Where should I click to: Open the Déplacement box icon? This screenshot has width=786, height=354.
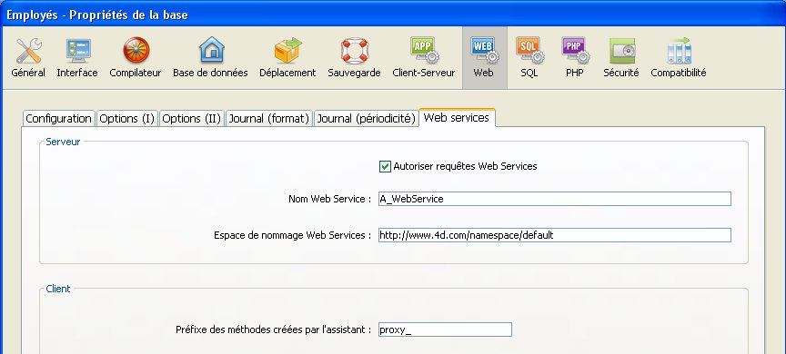point(287,51)
